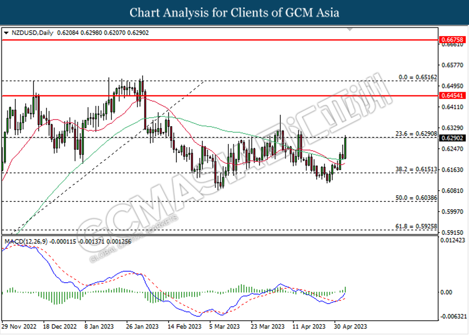
Task: Click the latest green candlestick at 0.62902
Action: tap(345, 147)
